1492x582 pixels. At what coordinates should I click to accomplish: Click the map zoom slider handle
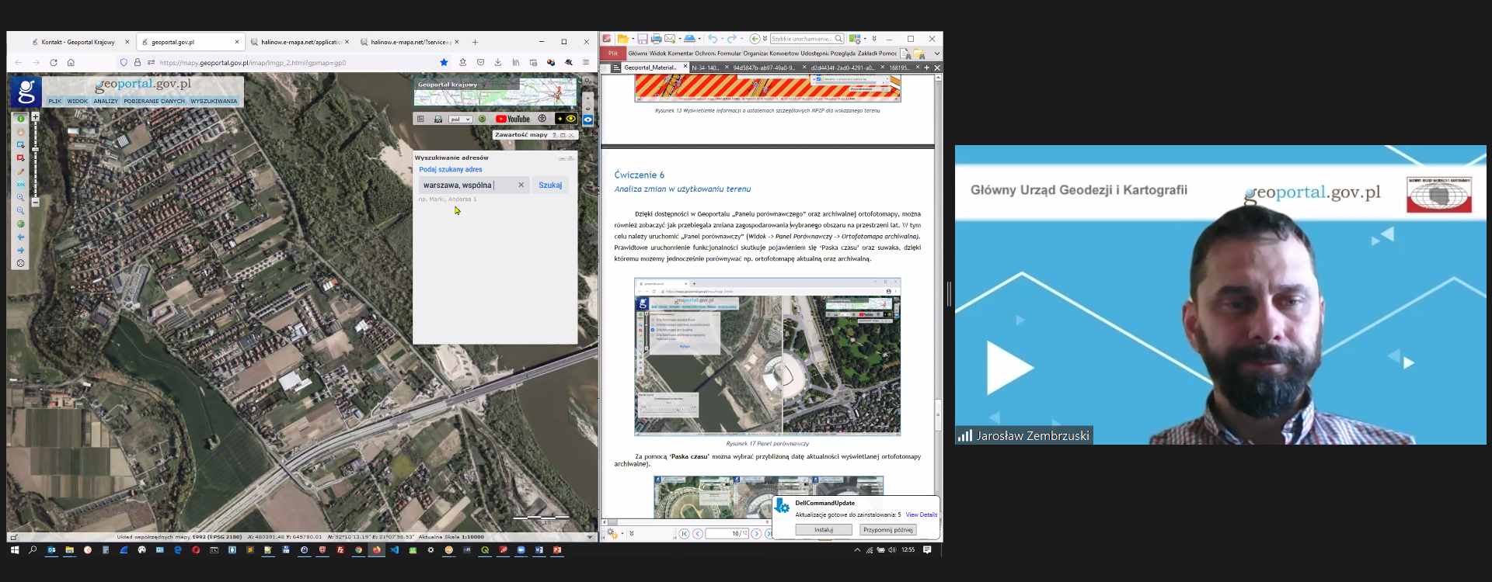tap(35, 149)
